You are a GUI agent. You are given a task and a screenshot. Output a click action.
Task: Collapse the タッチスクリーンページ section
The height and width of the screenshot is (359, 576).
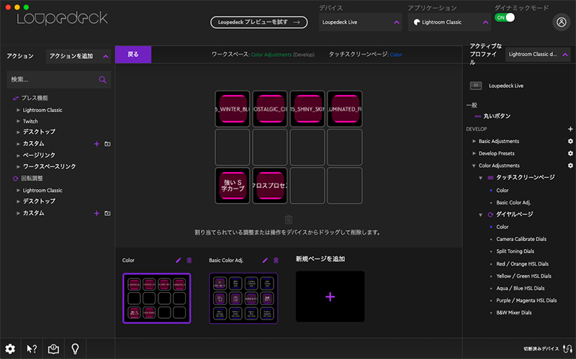(x=480, y=178)
